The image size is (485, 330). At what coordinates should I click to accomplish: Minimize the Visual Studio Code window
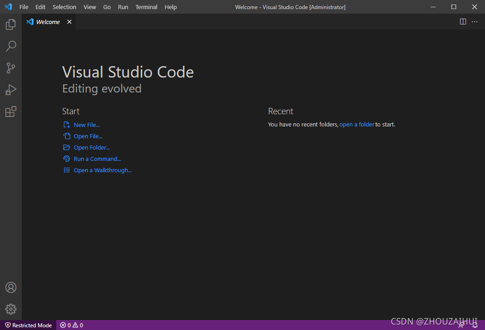pyautogui.click(x=433, y=7)
